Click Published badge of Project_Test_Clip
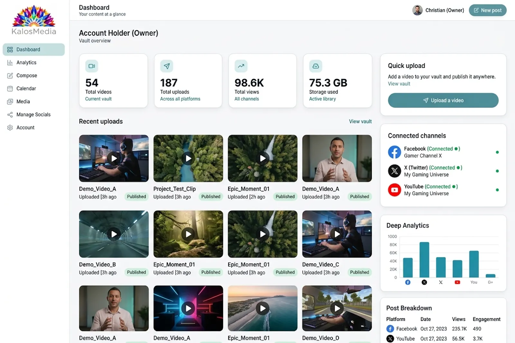This screenshot has height=343, width=515. pos(211,197)
